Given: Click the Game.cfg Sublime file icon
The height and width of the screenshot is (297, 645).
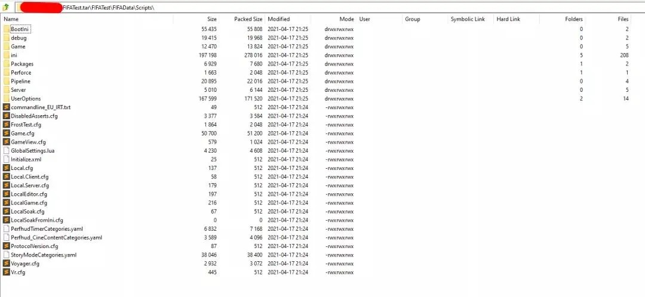Looking at the screenshot, I should [6, 133].
